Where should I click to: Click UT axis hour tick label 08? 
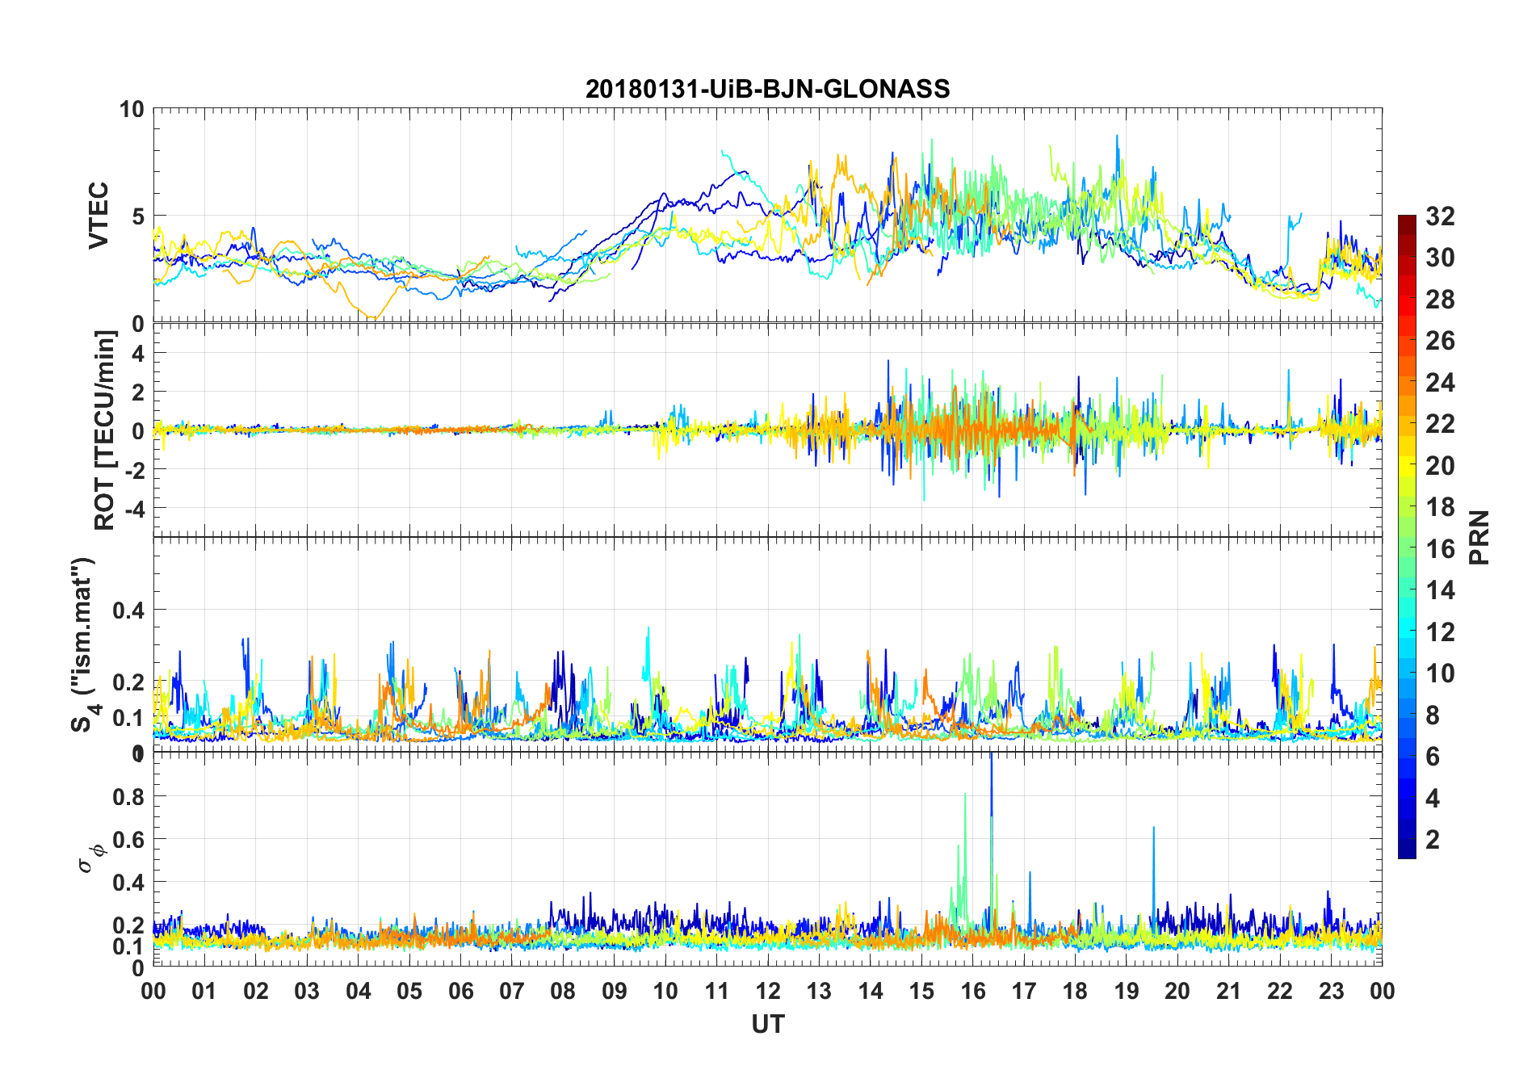[563, 992]
